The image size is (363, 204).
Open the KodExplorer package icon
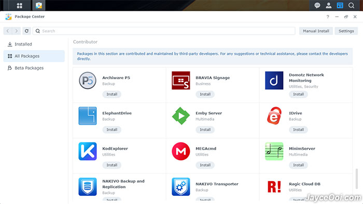(x=88, y=151)
